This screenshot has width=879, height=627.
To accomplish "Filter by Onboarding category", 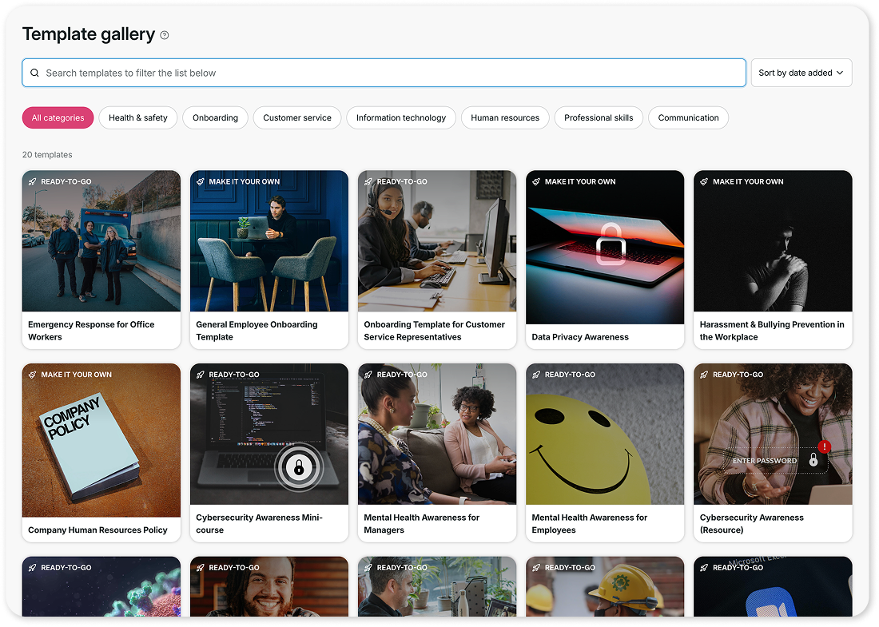I will 215,117.
